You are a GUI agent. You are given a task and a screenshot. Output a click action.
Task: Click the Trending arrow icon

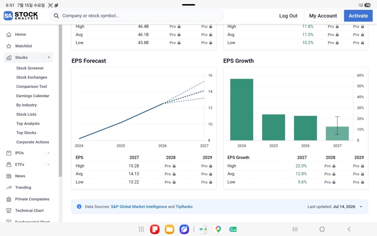tap(9, 188)
